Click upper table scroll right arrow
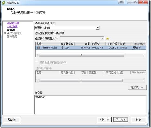 click(144, 55)
